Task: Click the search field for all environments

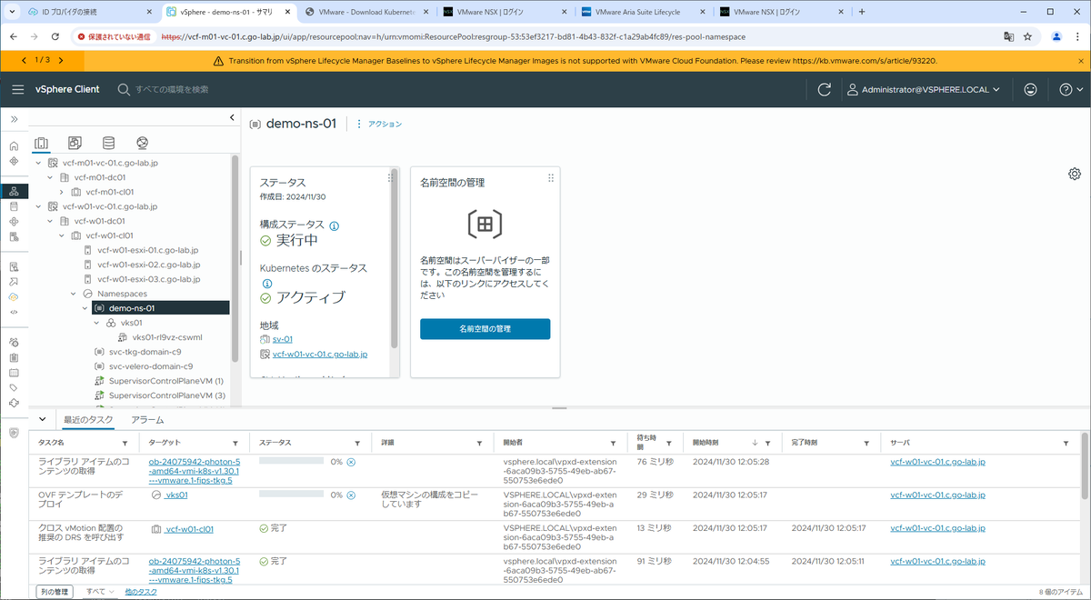Action: coord(173,89)
